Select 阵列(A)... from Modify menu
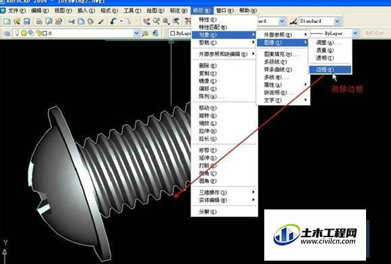Screen dimensions: 391x264 tap(224, 96)
